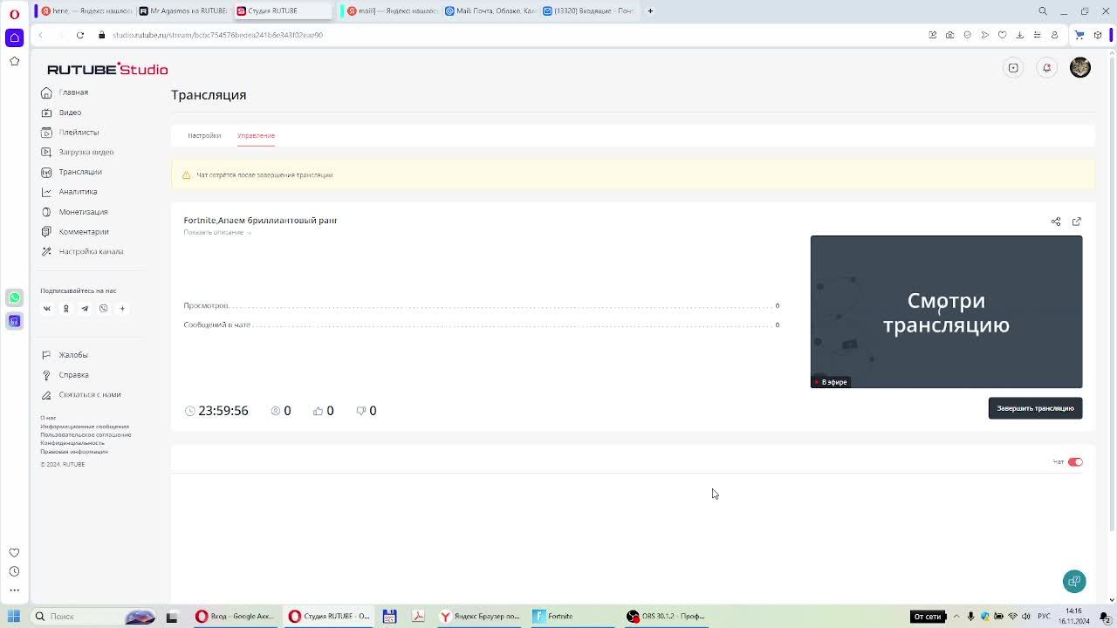Open Правовая информация link

click(74, 452)
